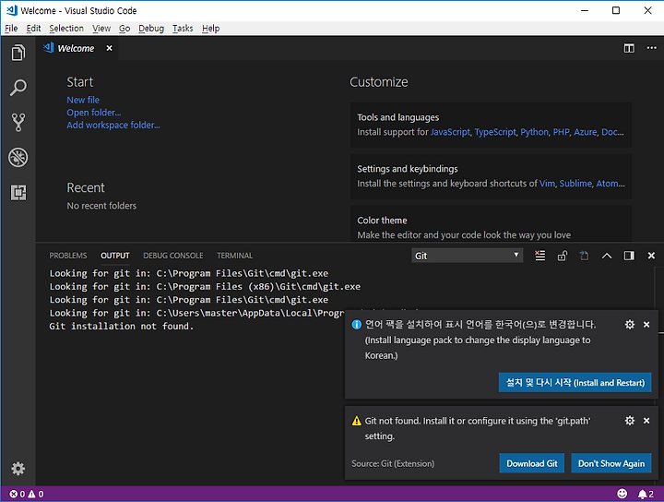Click the VS Code logo in the title bar

pos(12,10)
